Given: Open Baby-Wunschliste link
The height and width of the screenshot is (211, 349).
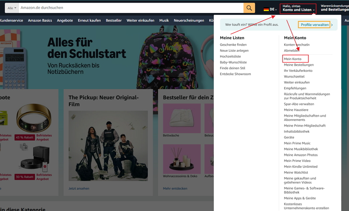Looking at the screenshot, I should point(233,62).
